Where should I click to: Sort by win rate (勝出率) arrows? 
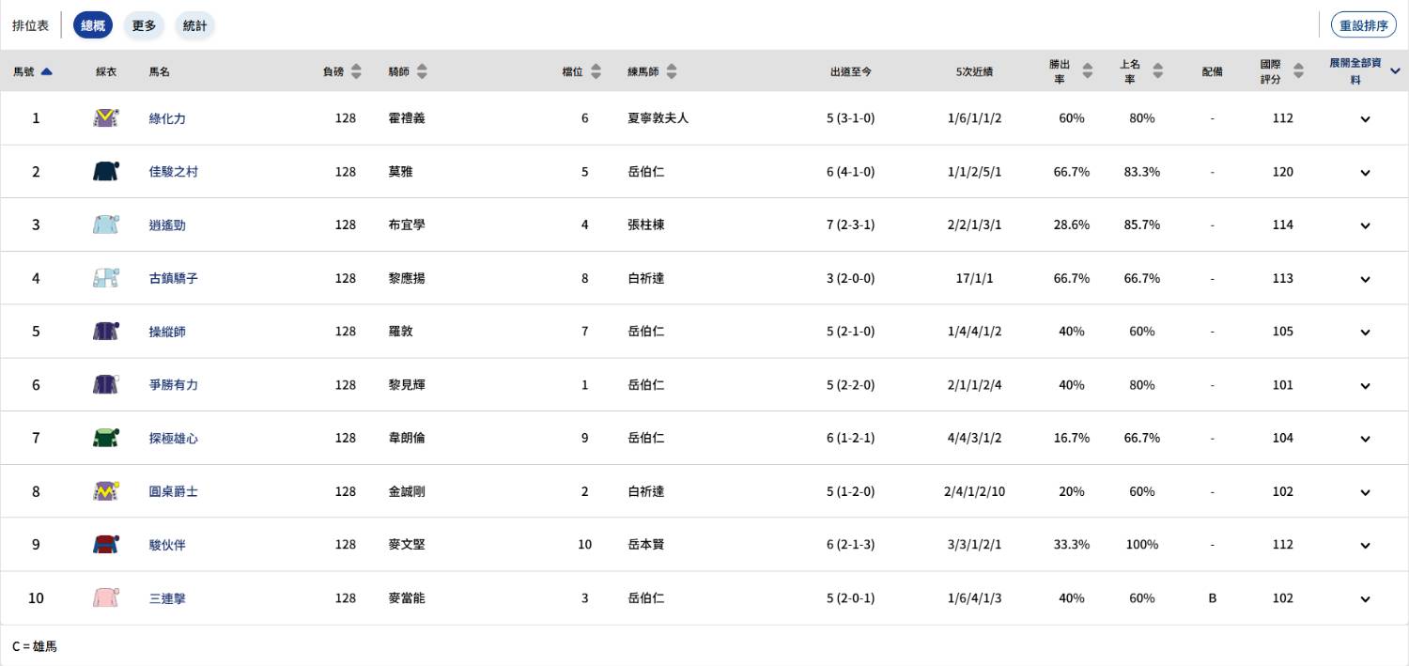click(x=1088, y=71)
